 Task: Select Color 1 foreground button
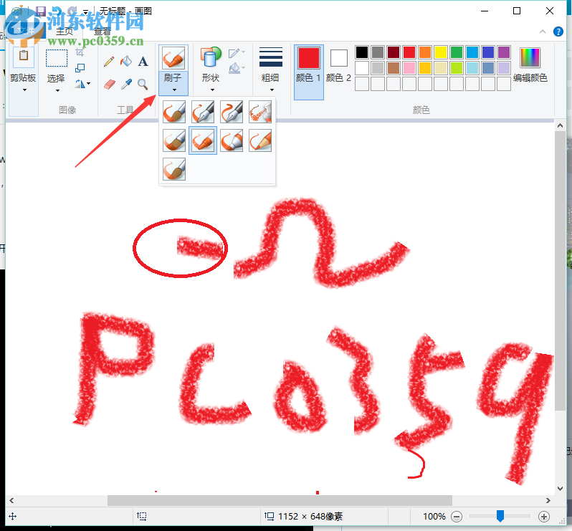coord(309,72)
